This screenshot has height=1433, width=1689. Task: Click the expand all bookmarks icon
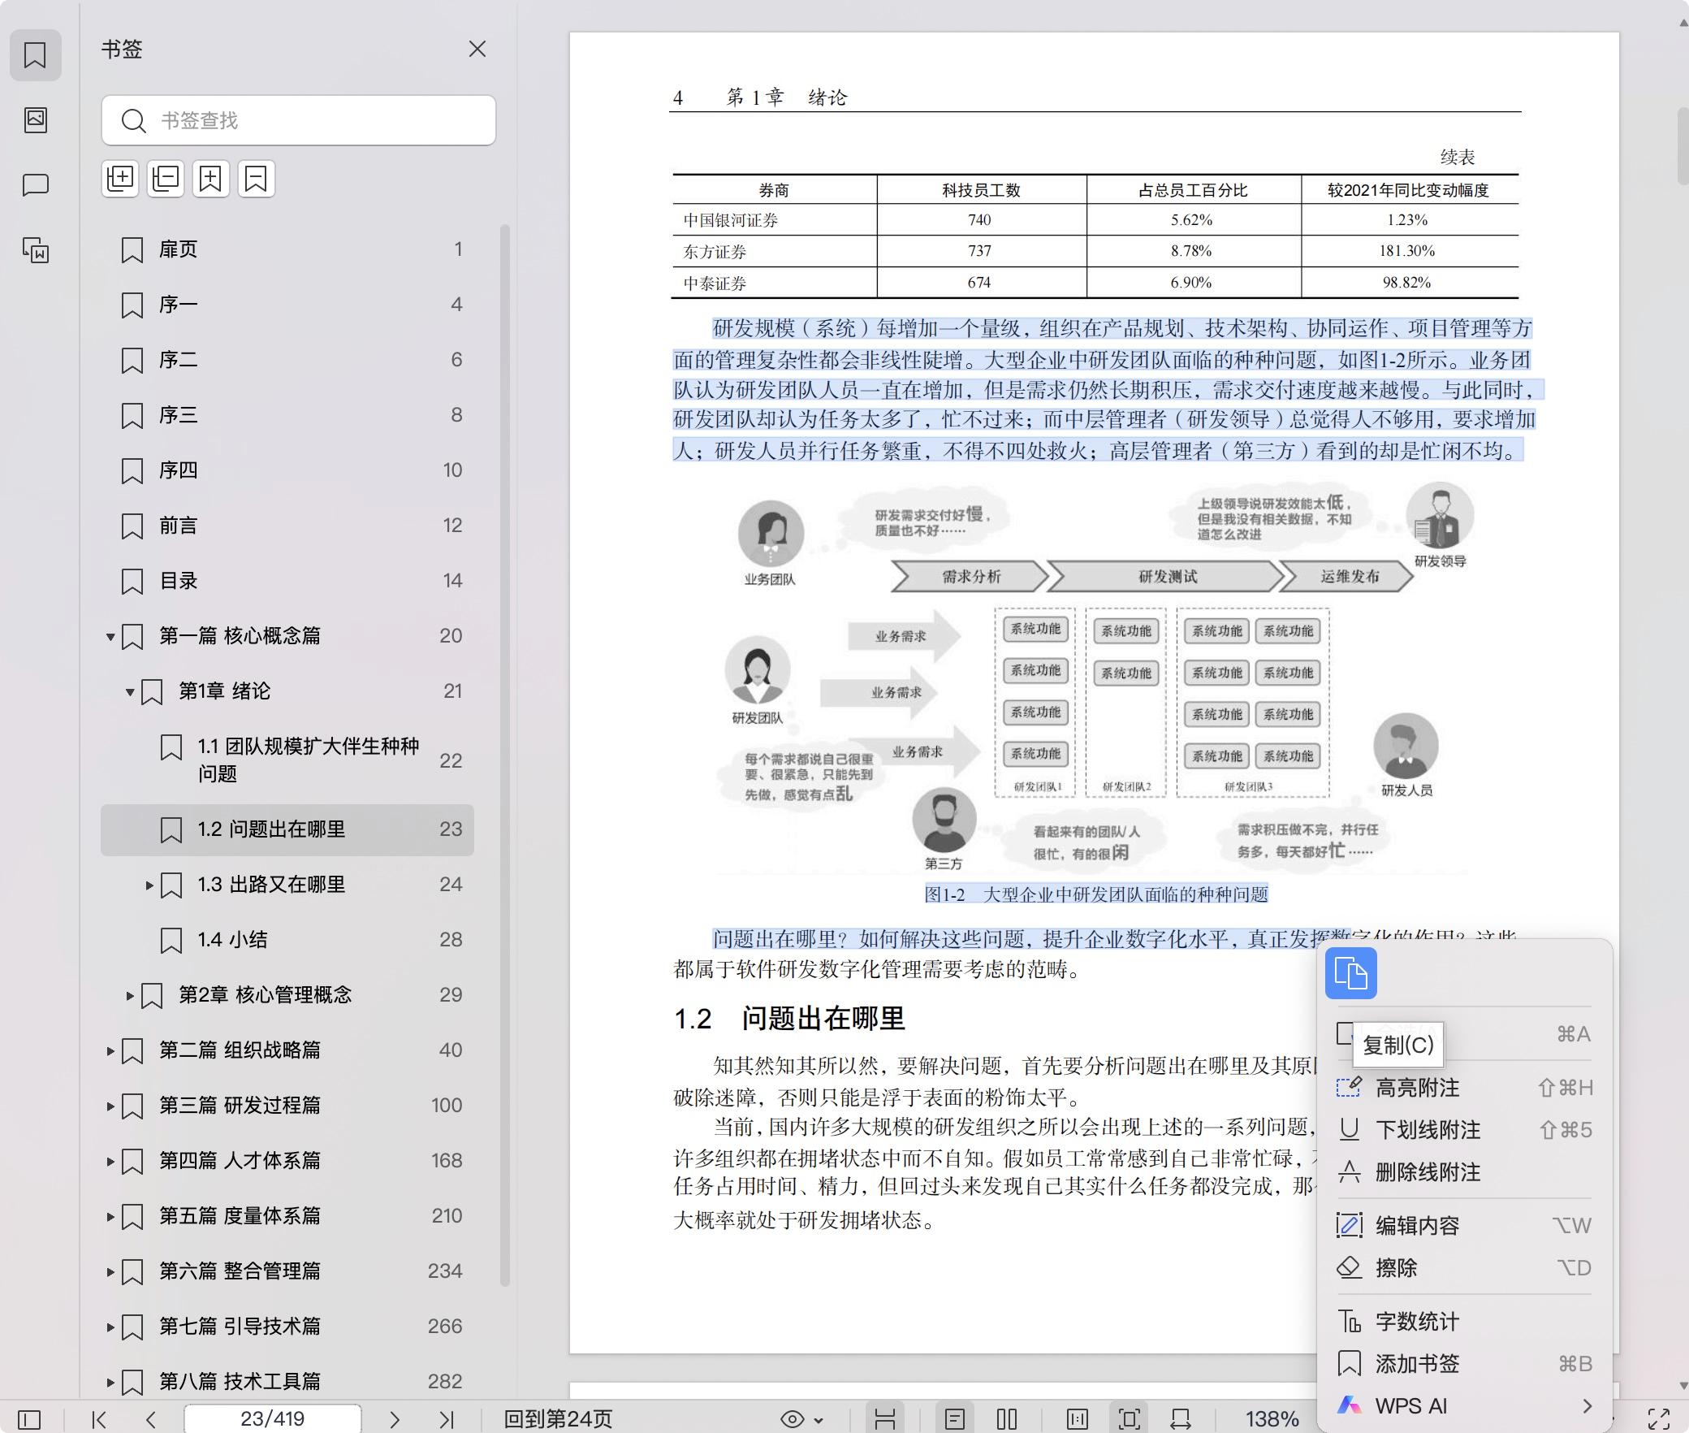tap(120, 179)
